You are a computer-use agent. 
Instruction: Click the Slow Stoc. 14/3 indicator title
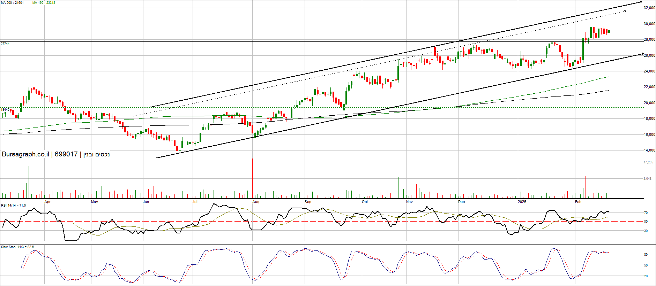click(x=17, y=247)
